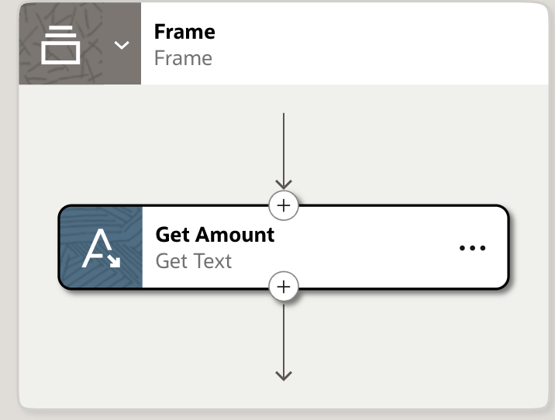Click the arrowhead above the top plus
This screenshot has height=420, width=555.
[284, 184]
